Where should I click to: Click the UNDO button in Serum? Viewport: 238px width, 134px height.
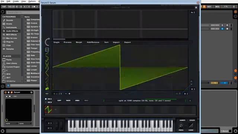(77, 100)
